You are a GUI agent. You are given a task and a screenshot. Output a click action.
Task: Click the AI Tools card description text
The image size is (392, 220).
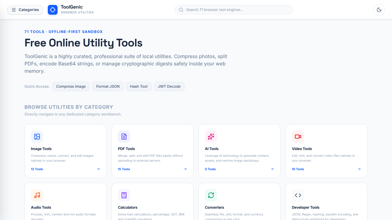[x=237, y=158]
